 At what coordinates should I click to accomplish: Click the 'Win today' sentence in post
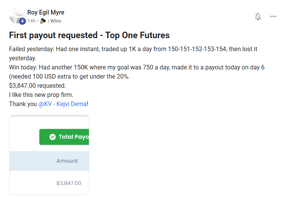click(x=137, y=72)
